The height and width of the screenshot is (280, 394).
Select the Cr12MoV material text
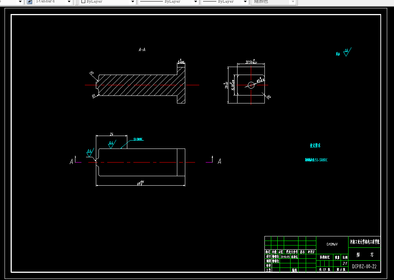[x=332, y=244]
